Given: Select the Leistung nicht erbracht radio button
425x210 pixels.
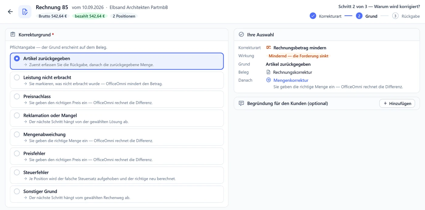Looking at the screenshot, I should click(17, 77).
